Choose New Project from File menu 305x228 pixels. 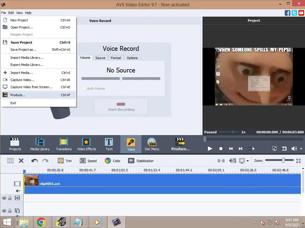pos(38,20)
